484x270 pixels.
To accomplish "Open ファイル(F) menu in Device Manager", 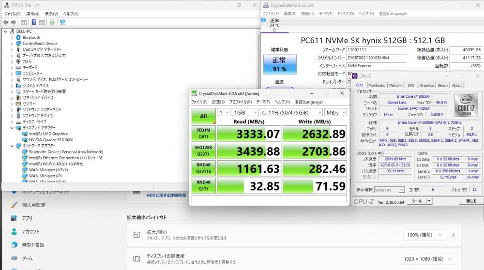I will point(13,14).
